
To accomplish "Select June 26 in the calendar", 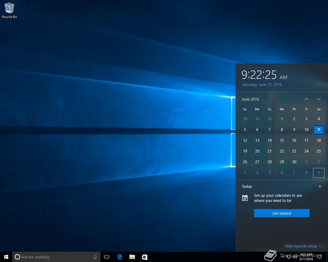I will click(x=245, y=162).
